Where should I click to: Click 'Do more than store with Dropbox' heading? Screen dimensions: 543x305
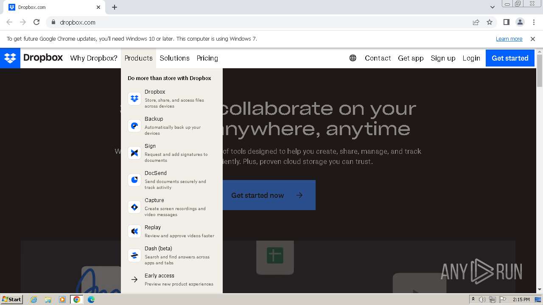(x=169, y=78)
